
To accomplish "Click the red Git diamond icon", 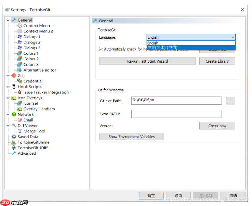I will point(14,75).
